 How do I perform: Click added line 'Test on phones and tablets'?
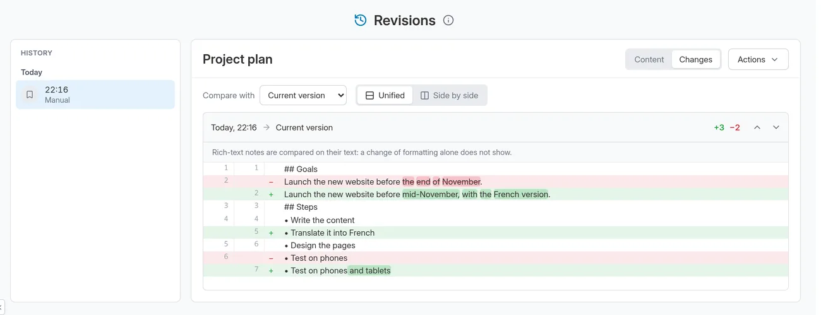[496, 270]
